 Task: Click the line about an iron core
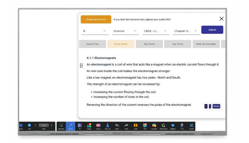tap(129, 71)
